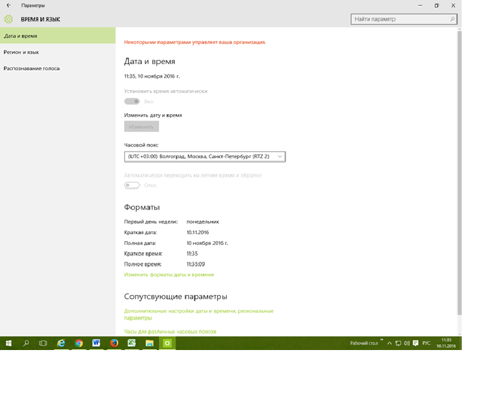Open the Windows Start menu
Image resolution: width=498 pixels, height=398 pixels.
[x=9, y=343]
